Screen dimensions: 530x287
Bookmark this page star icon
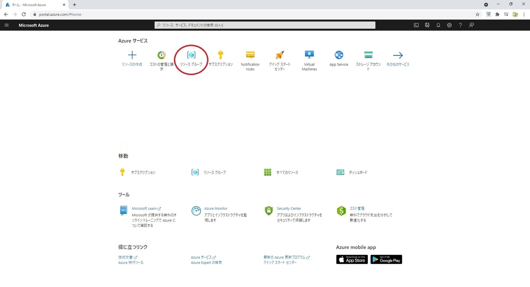click(x=477, y=14)
